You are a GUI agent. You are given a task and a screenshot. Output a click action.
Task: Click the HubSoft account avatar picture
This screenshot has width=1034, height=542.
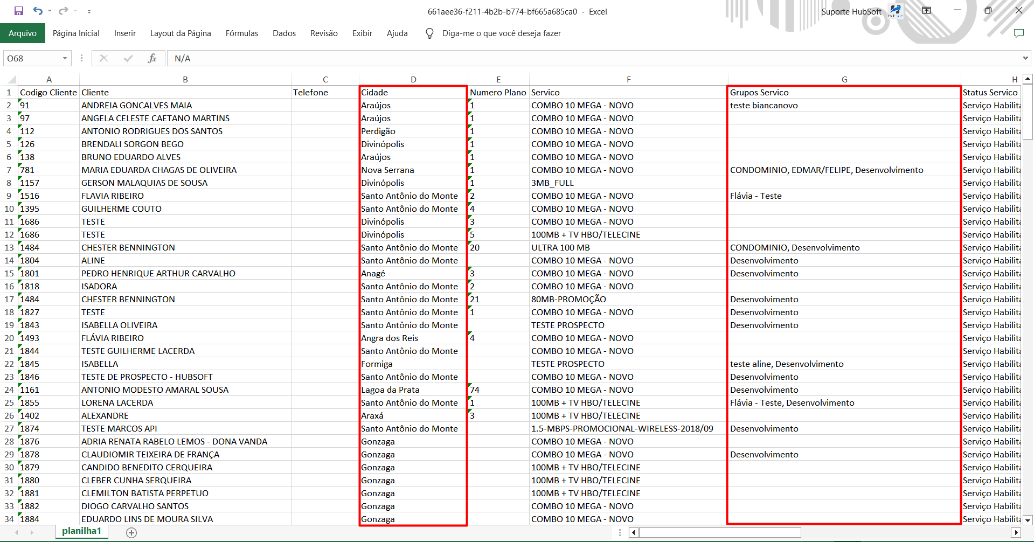tap(895, 11)
